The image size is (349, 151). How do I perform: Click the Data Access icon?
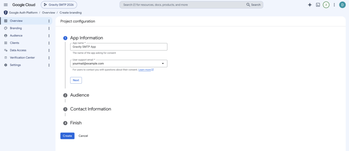coord(6,50)
